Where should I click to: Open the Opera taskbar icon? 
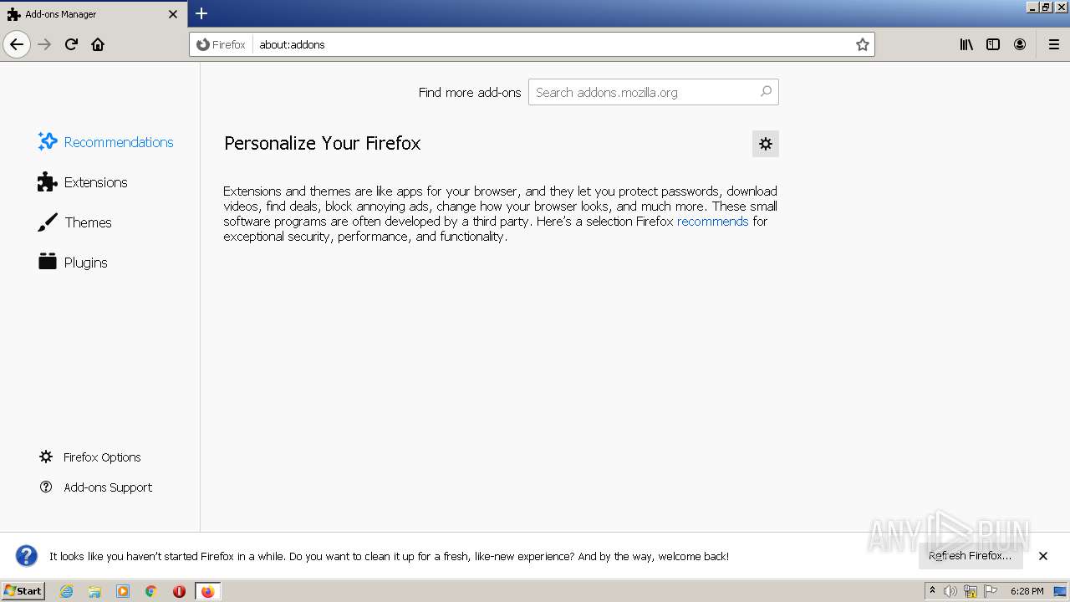pyautogui.click(x=179, y=591)
